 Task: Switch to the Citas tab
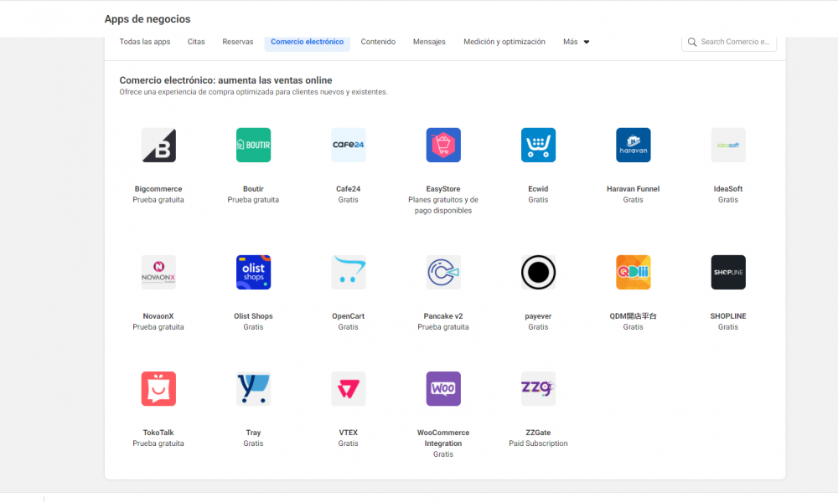pos(196,42)
